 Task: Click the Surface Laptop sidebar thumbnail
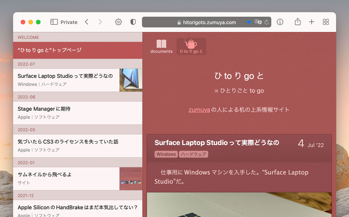pyautogui.click(x=131, y=80)
